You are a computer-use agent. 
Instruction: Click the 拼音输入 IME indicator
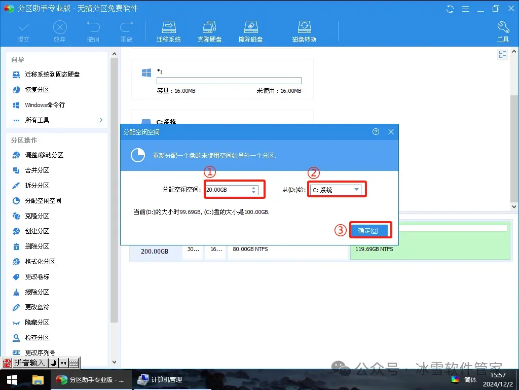[29, 363]
